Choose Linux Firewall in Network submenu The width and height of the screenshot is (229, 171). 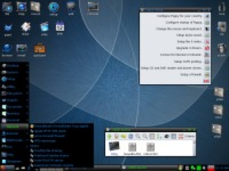point(47,136)
